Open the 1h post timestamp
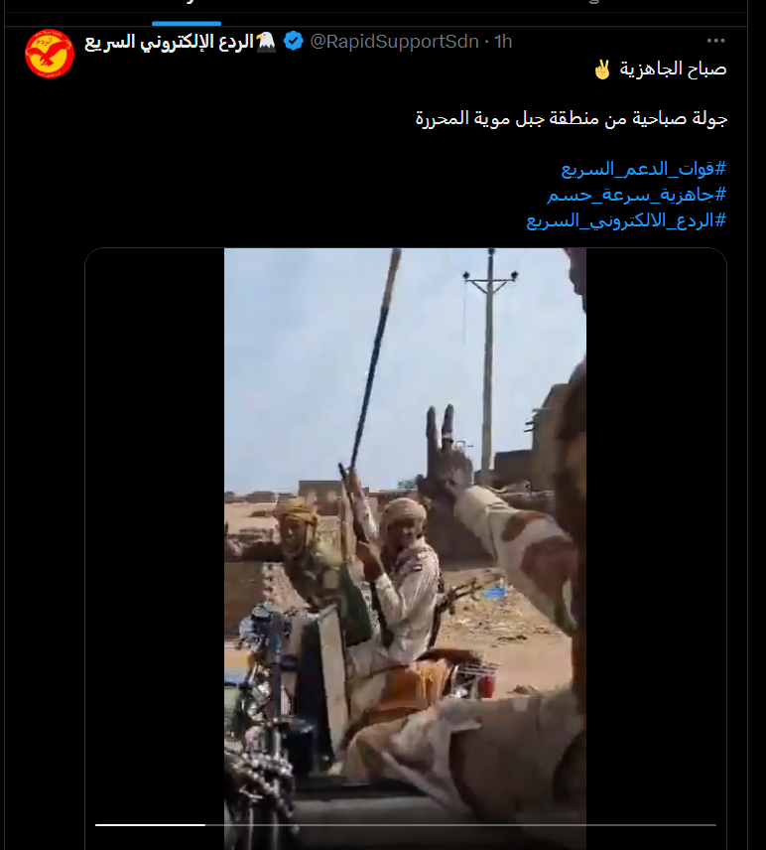This screenshot has width=766, height=850. pyautogui.click(x=503, y=42)
